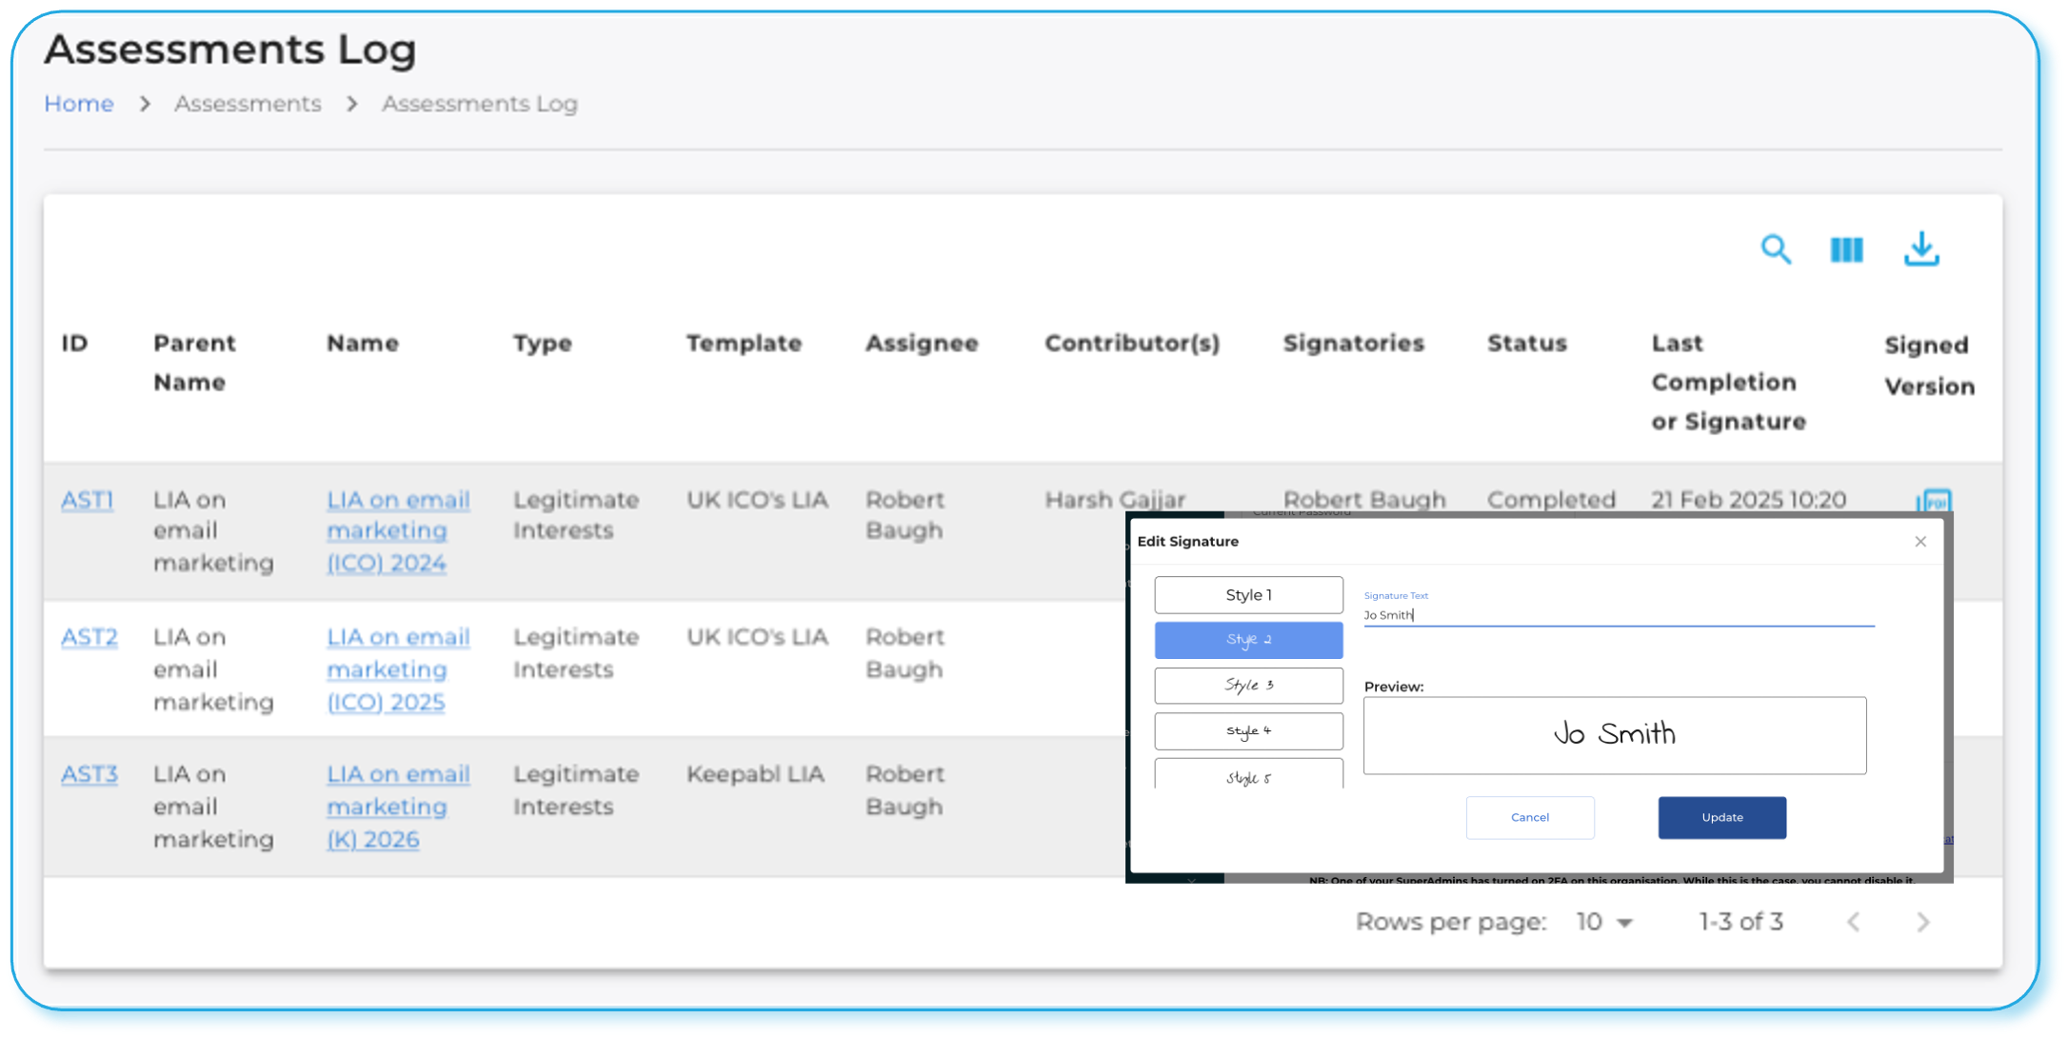Click the Update button in Edit Signature

(1721, 817)
